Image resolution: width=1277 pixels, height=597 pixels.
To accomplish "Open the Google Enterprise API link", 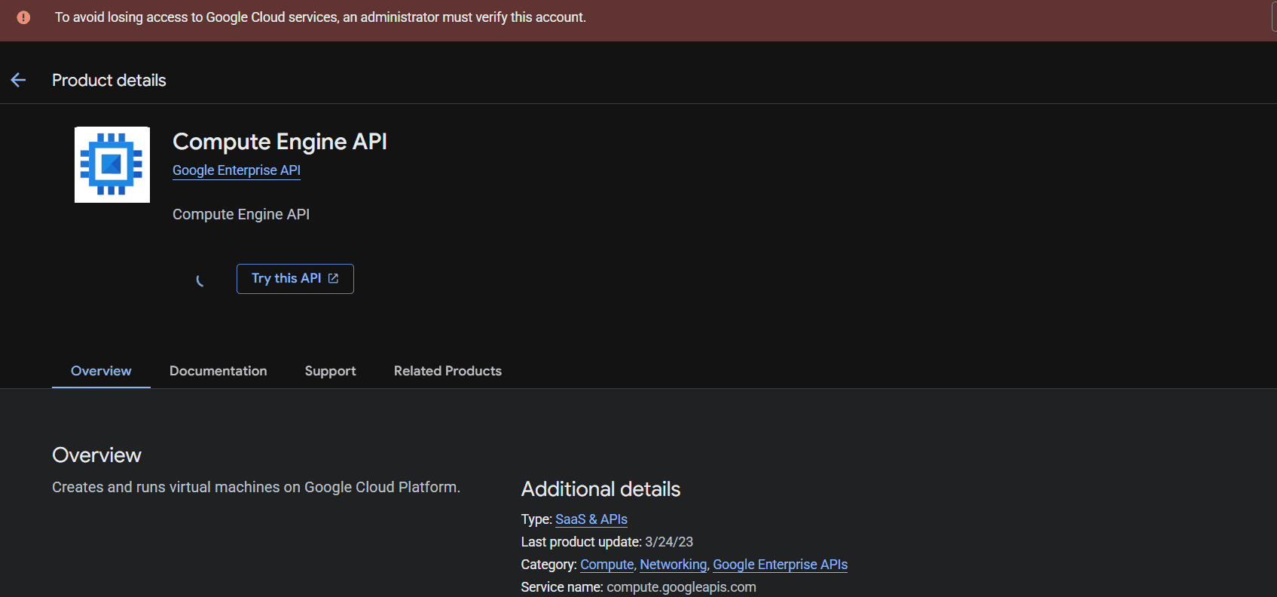I will coord(237,170).
